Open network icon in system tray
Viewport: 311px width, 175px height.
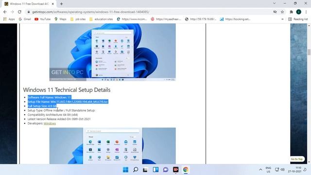click(x=277, y=170)
